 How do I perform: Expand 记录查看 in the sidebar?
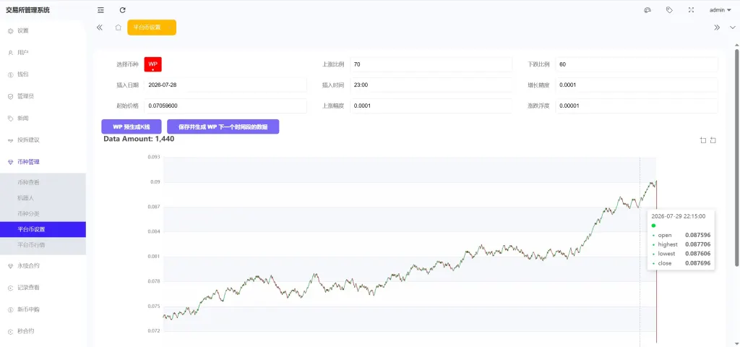(x=43, y=288)
